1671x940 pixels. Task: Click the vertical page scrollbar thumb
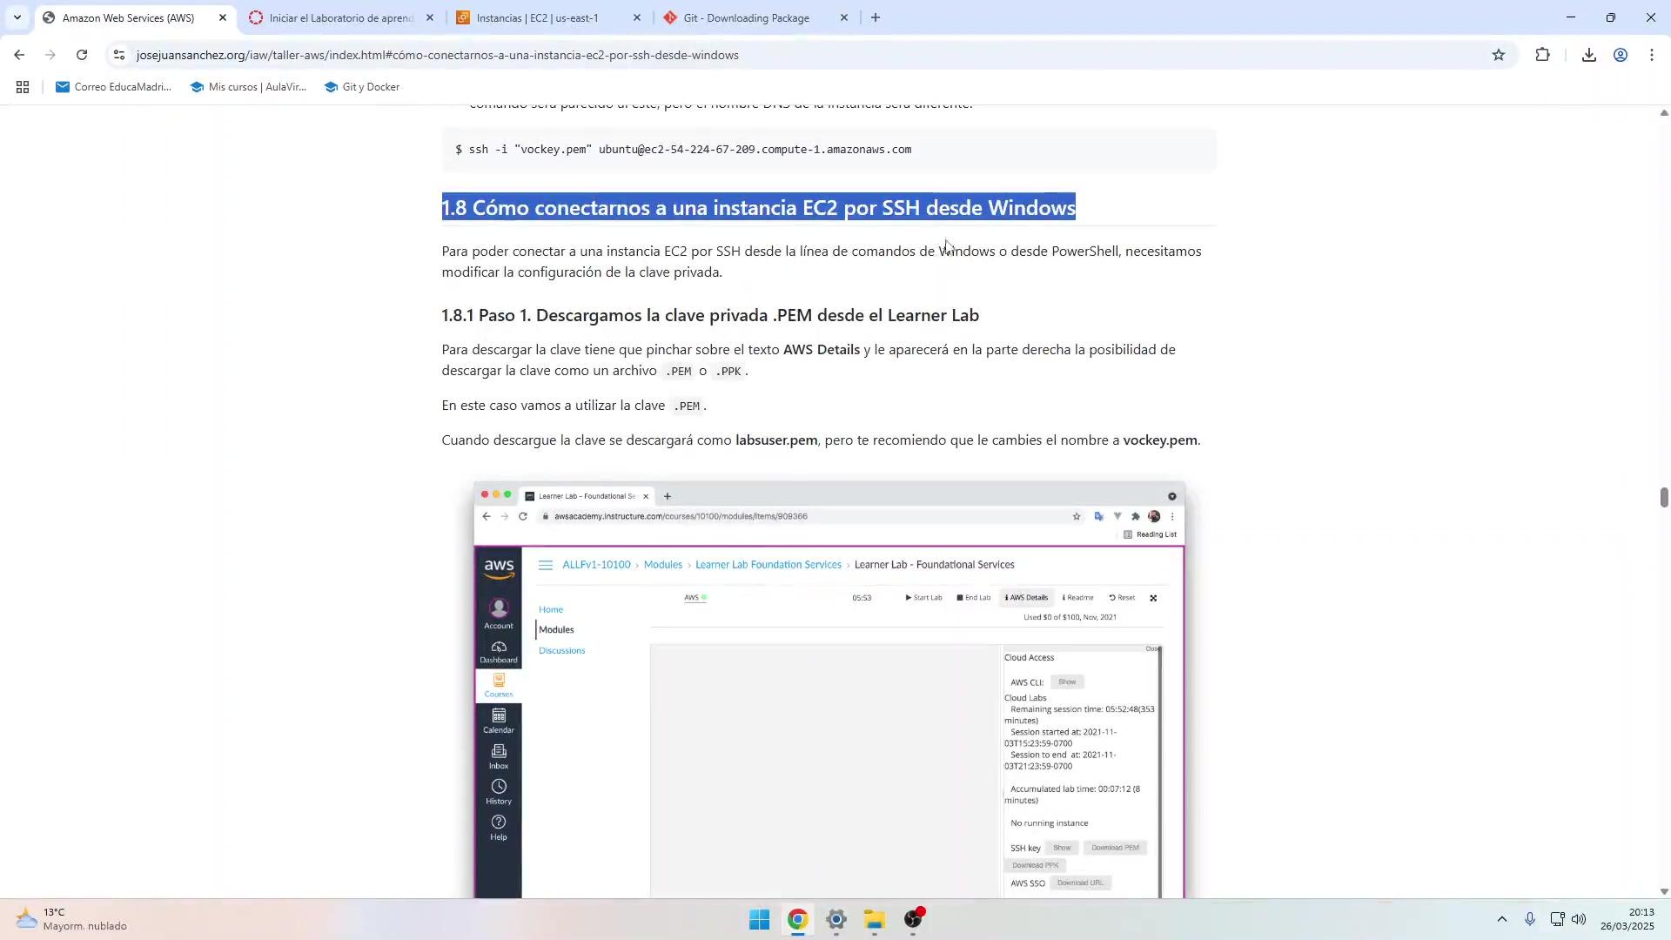pyautogui.click(x=1663, y=497)
